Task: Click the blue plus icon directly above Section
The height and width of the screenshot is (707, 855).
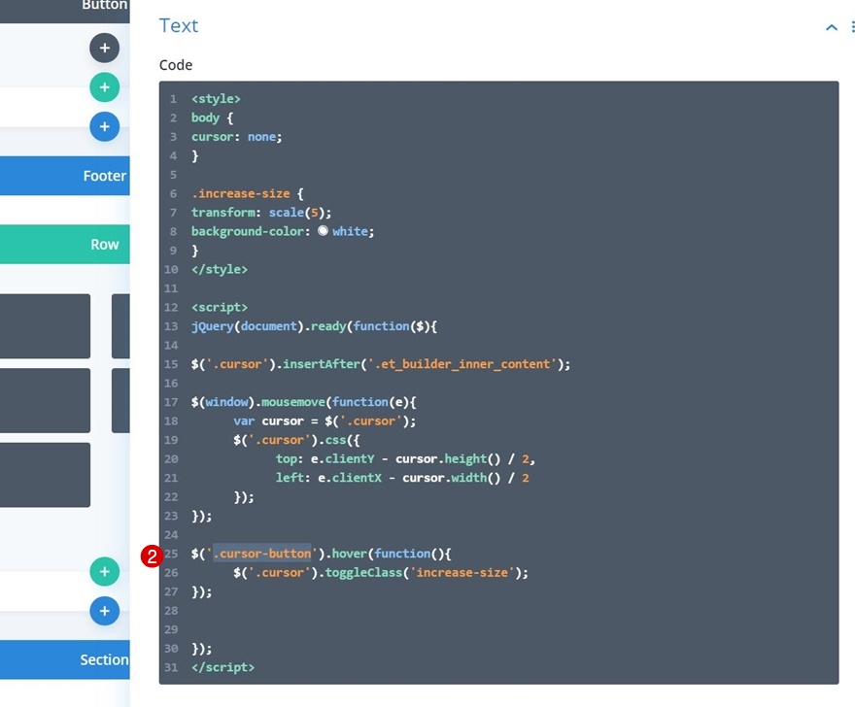Action: click(x=104, y=611)
